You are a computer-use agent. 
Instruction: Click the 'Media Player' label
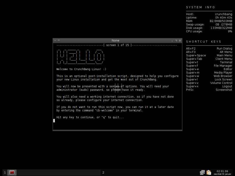click(223, 72)
